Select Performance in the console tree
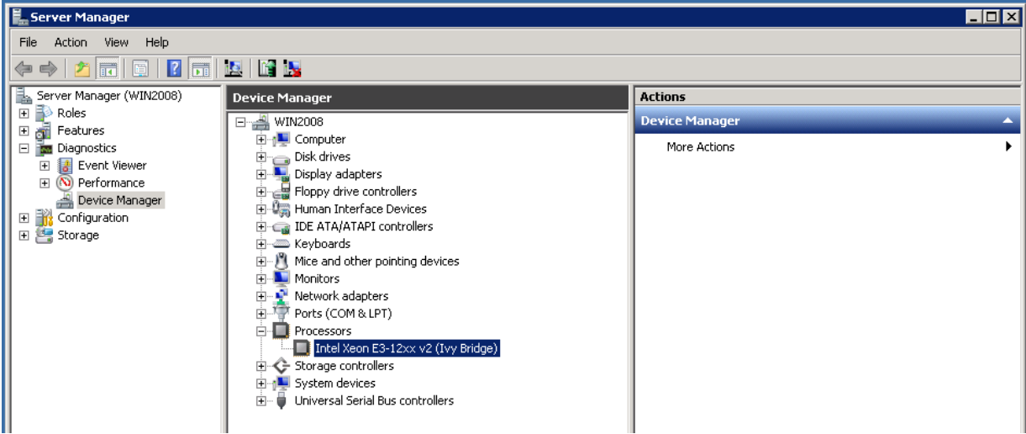This screenshot has height=434, width=1026. [x=111, y=183]
